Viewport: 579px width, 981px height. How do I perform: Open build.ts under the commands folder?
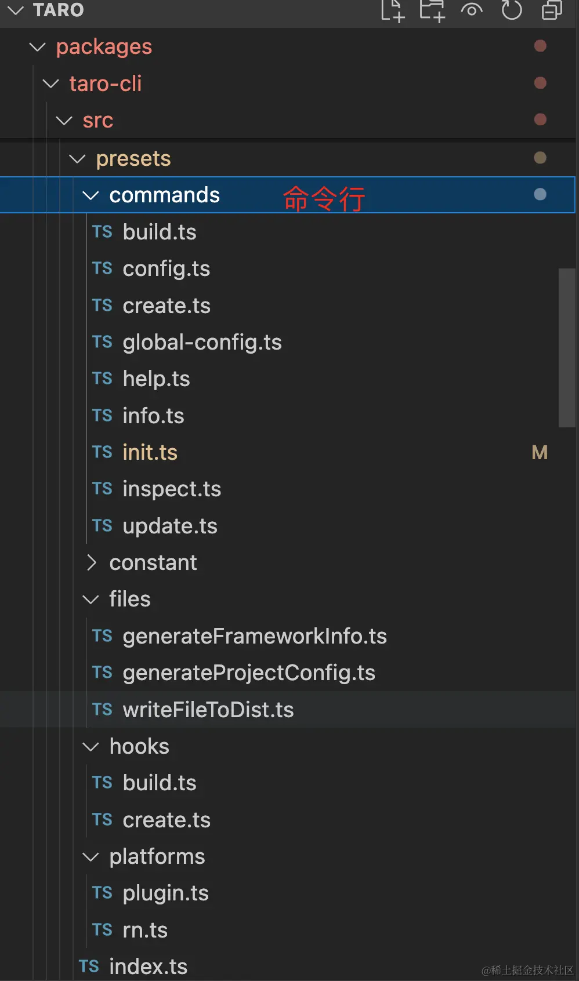tap(160, 232)
